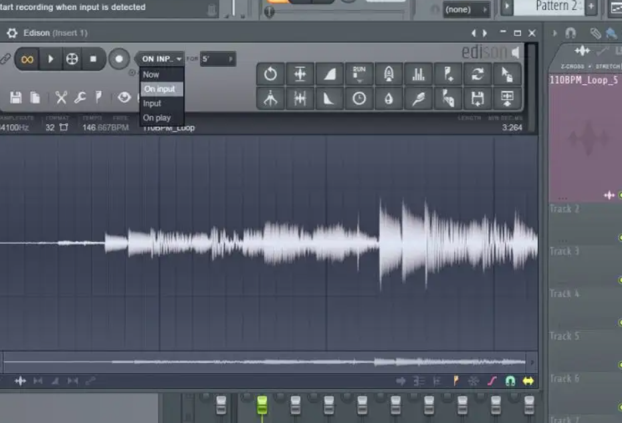Toggle the eye view icon
622x423 pixels.
point(124,97)
